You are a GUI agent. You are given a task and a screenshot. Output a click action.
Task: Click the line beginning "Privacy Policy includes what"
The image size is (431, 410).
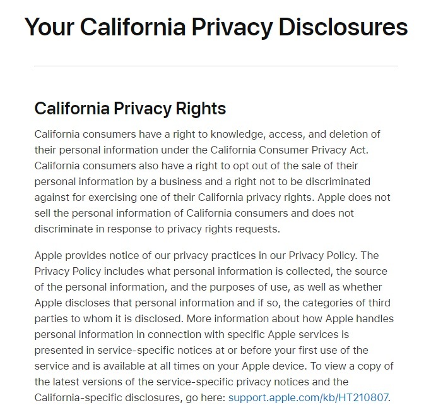[x=211, y=271]
